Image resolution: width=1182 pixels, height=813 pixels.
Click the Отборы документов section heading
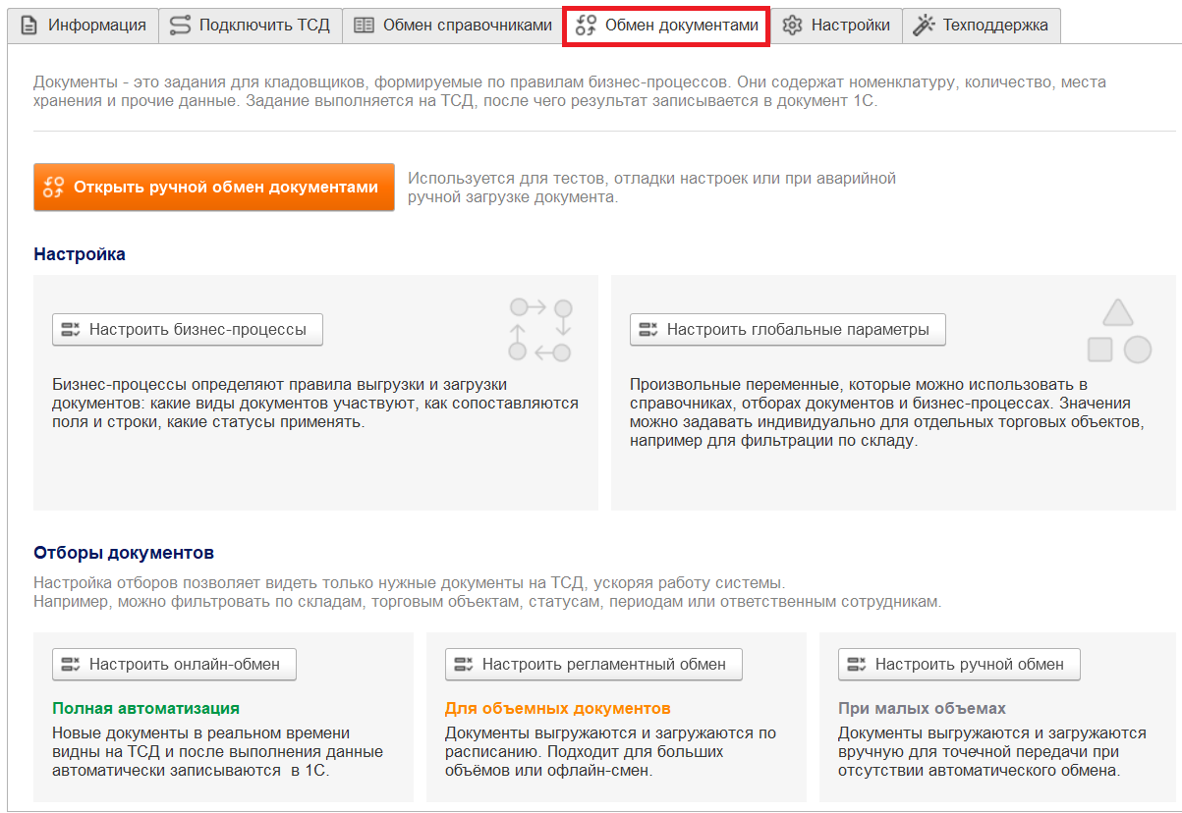point(124,553)
